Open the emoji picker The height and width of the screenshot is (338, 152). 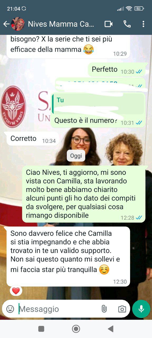10,309
